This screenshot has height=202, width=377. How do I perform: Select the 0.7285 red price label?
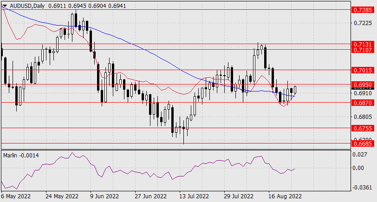pyautogui.click(x=361, y=9)
